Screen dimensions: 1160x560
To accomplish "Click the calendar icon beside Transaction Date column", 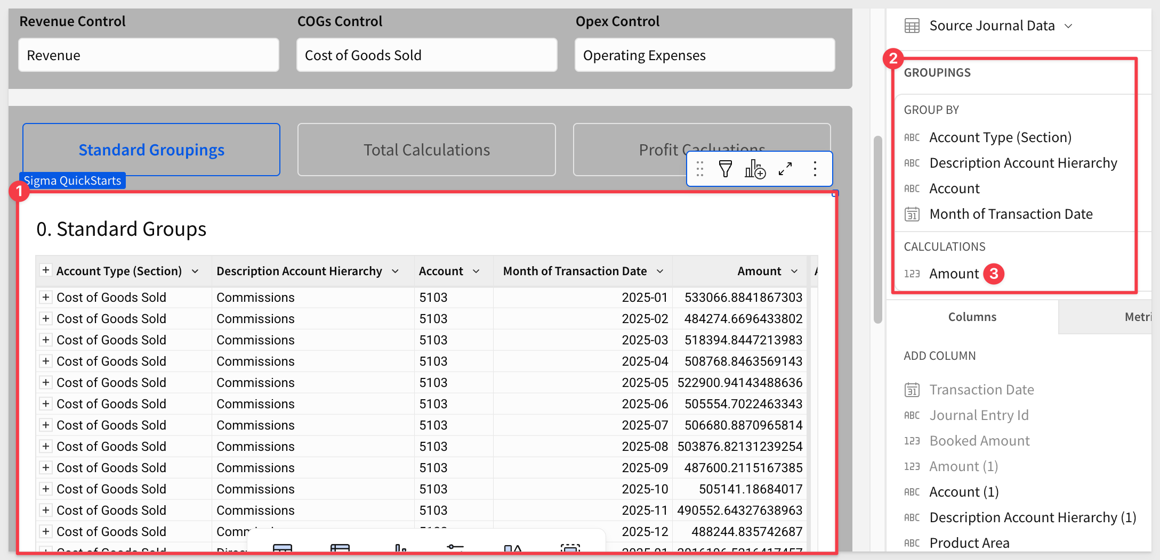I will coord(912,390).
